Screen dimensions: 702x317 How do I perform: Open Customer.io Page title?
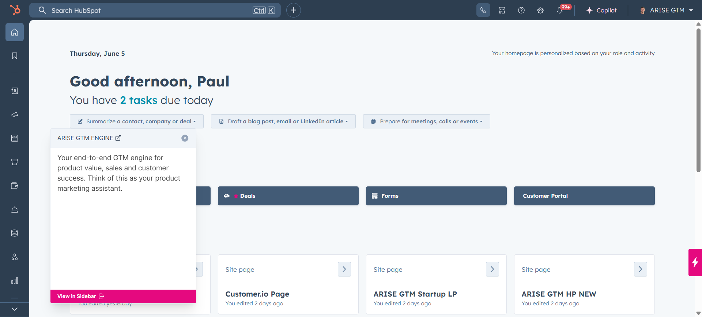tap(257, 294)
